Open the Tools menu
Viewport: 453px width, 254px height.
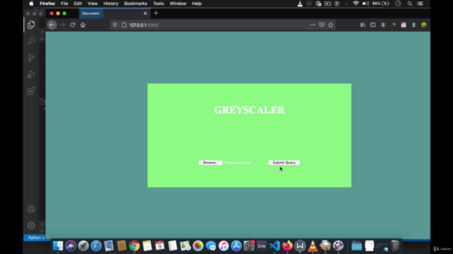point(159,4)
